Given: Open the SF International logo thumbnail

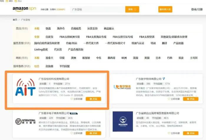Looking at the screenshot, I should pyautogui.click(x=26, y=121).
